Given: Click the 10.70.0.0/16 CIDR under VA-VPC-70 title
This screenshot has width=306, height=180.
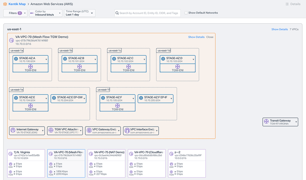Looking at the screenshot, I should pos(23,44).
